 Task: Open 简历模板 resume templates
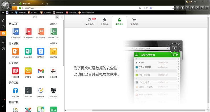(41, 53)
